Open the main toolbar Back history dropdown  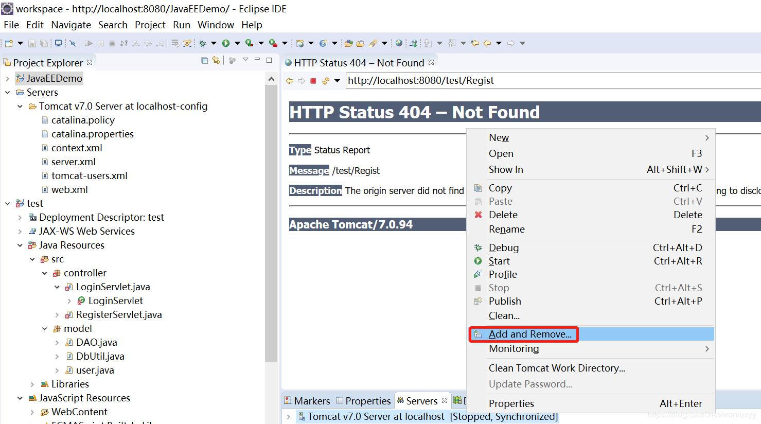pos(499,43)
